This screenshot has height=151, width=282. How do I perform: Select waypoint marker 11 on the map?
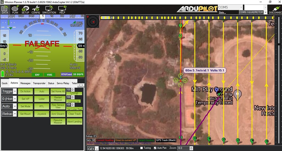(195, 139)
